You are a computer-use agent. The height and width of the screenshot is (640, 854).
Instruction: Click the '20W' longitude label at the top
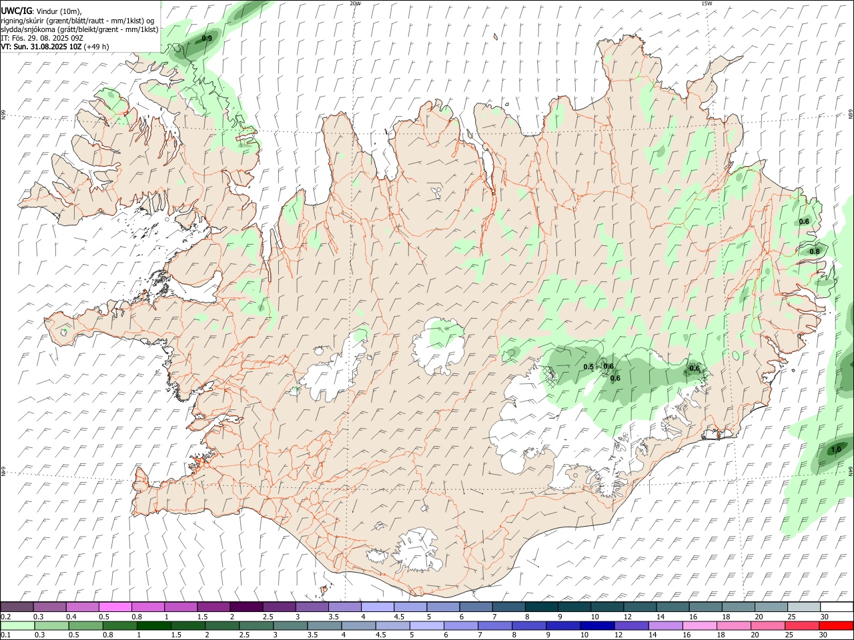point(355,3)
